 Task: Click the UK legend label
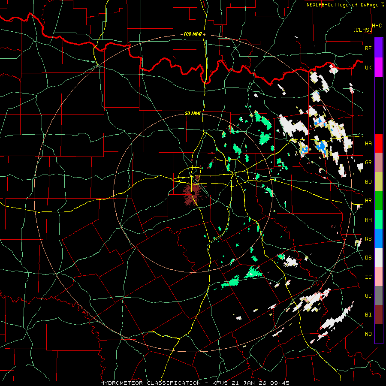pyautogui.click(x=368, y=67)
